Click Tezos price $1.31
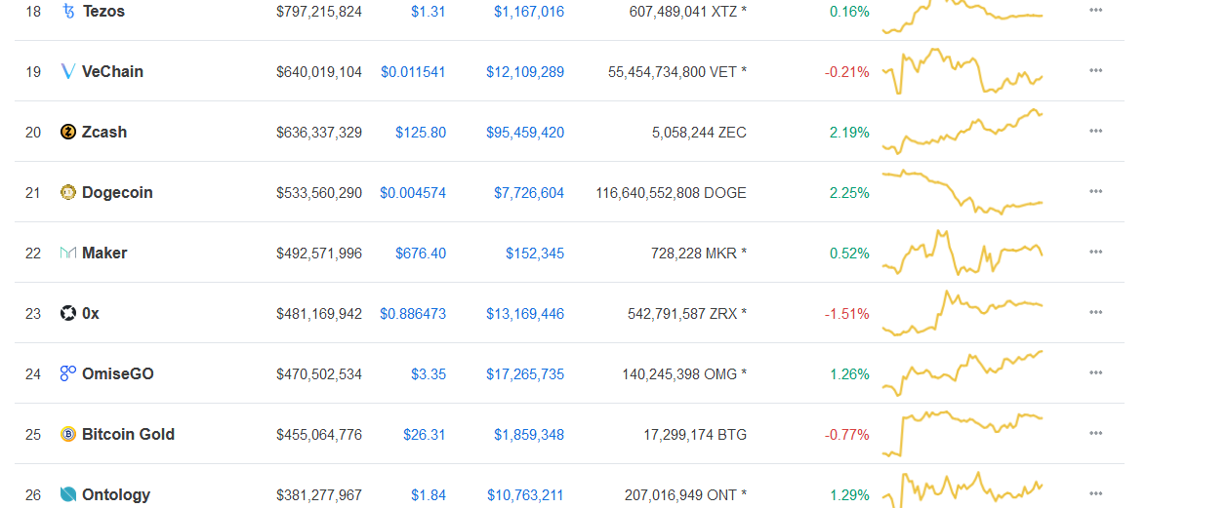 pyautogui.click(x=429, y=12)
